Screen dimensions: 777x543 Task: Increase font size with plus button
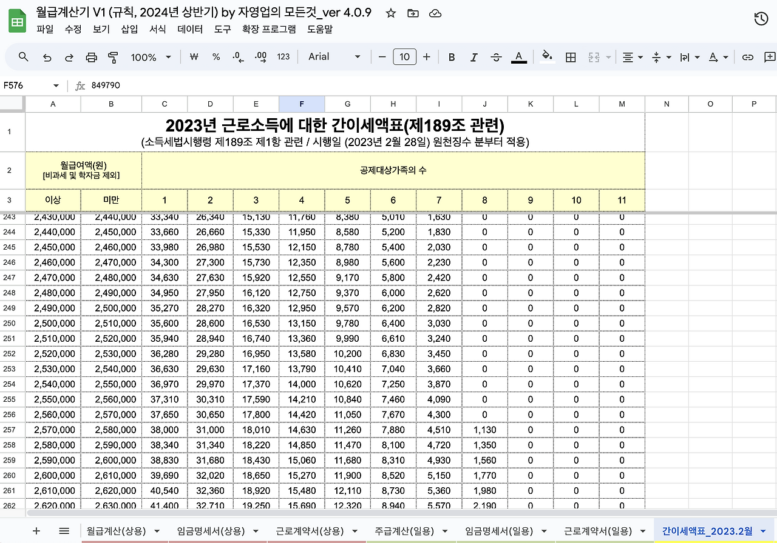[x=427, y=57]
